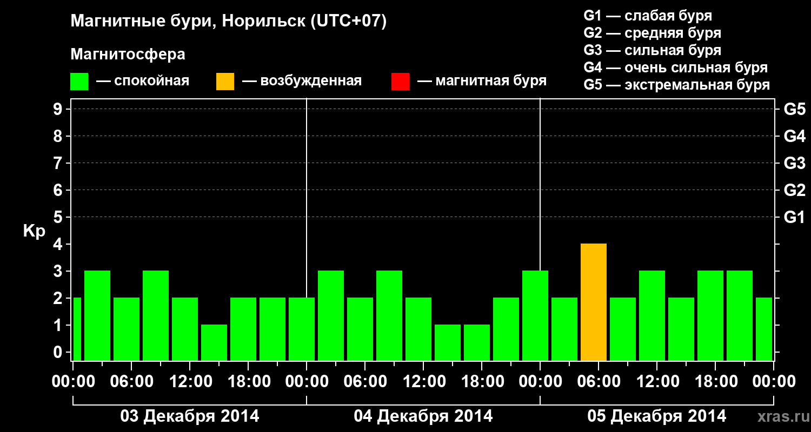Click the 'G4 — очень сильная буря' legend line
811x432 pixels.
676,67
